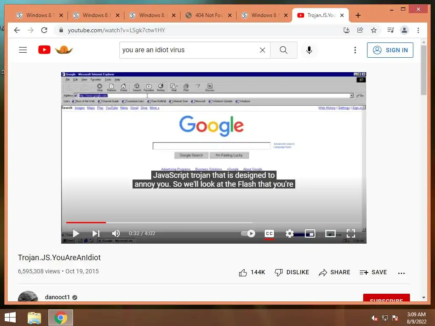435x326 pixels.
Task: Click the red SUBSCRIBE button
Action: pos(386,298)
